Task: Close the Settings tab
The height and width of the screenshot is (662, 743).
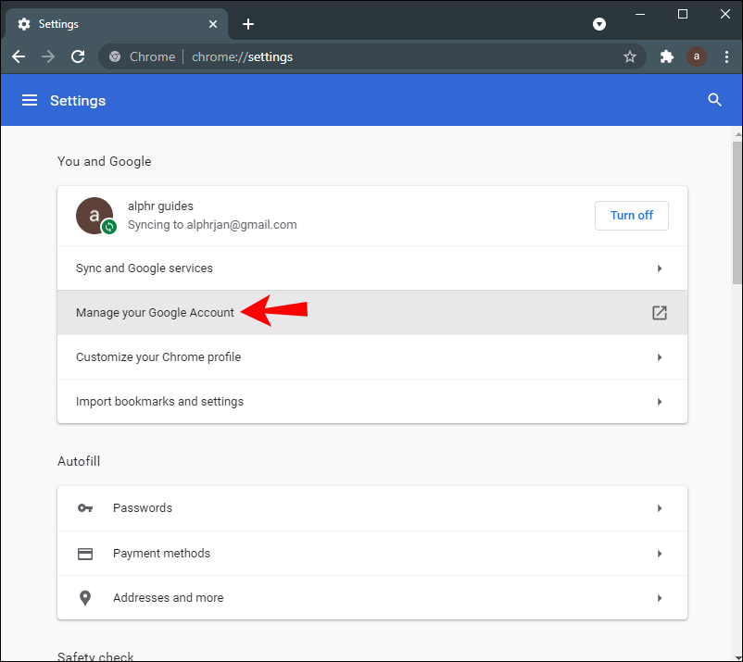Action: (213, 24)
